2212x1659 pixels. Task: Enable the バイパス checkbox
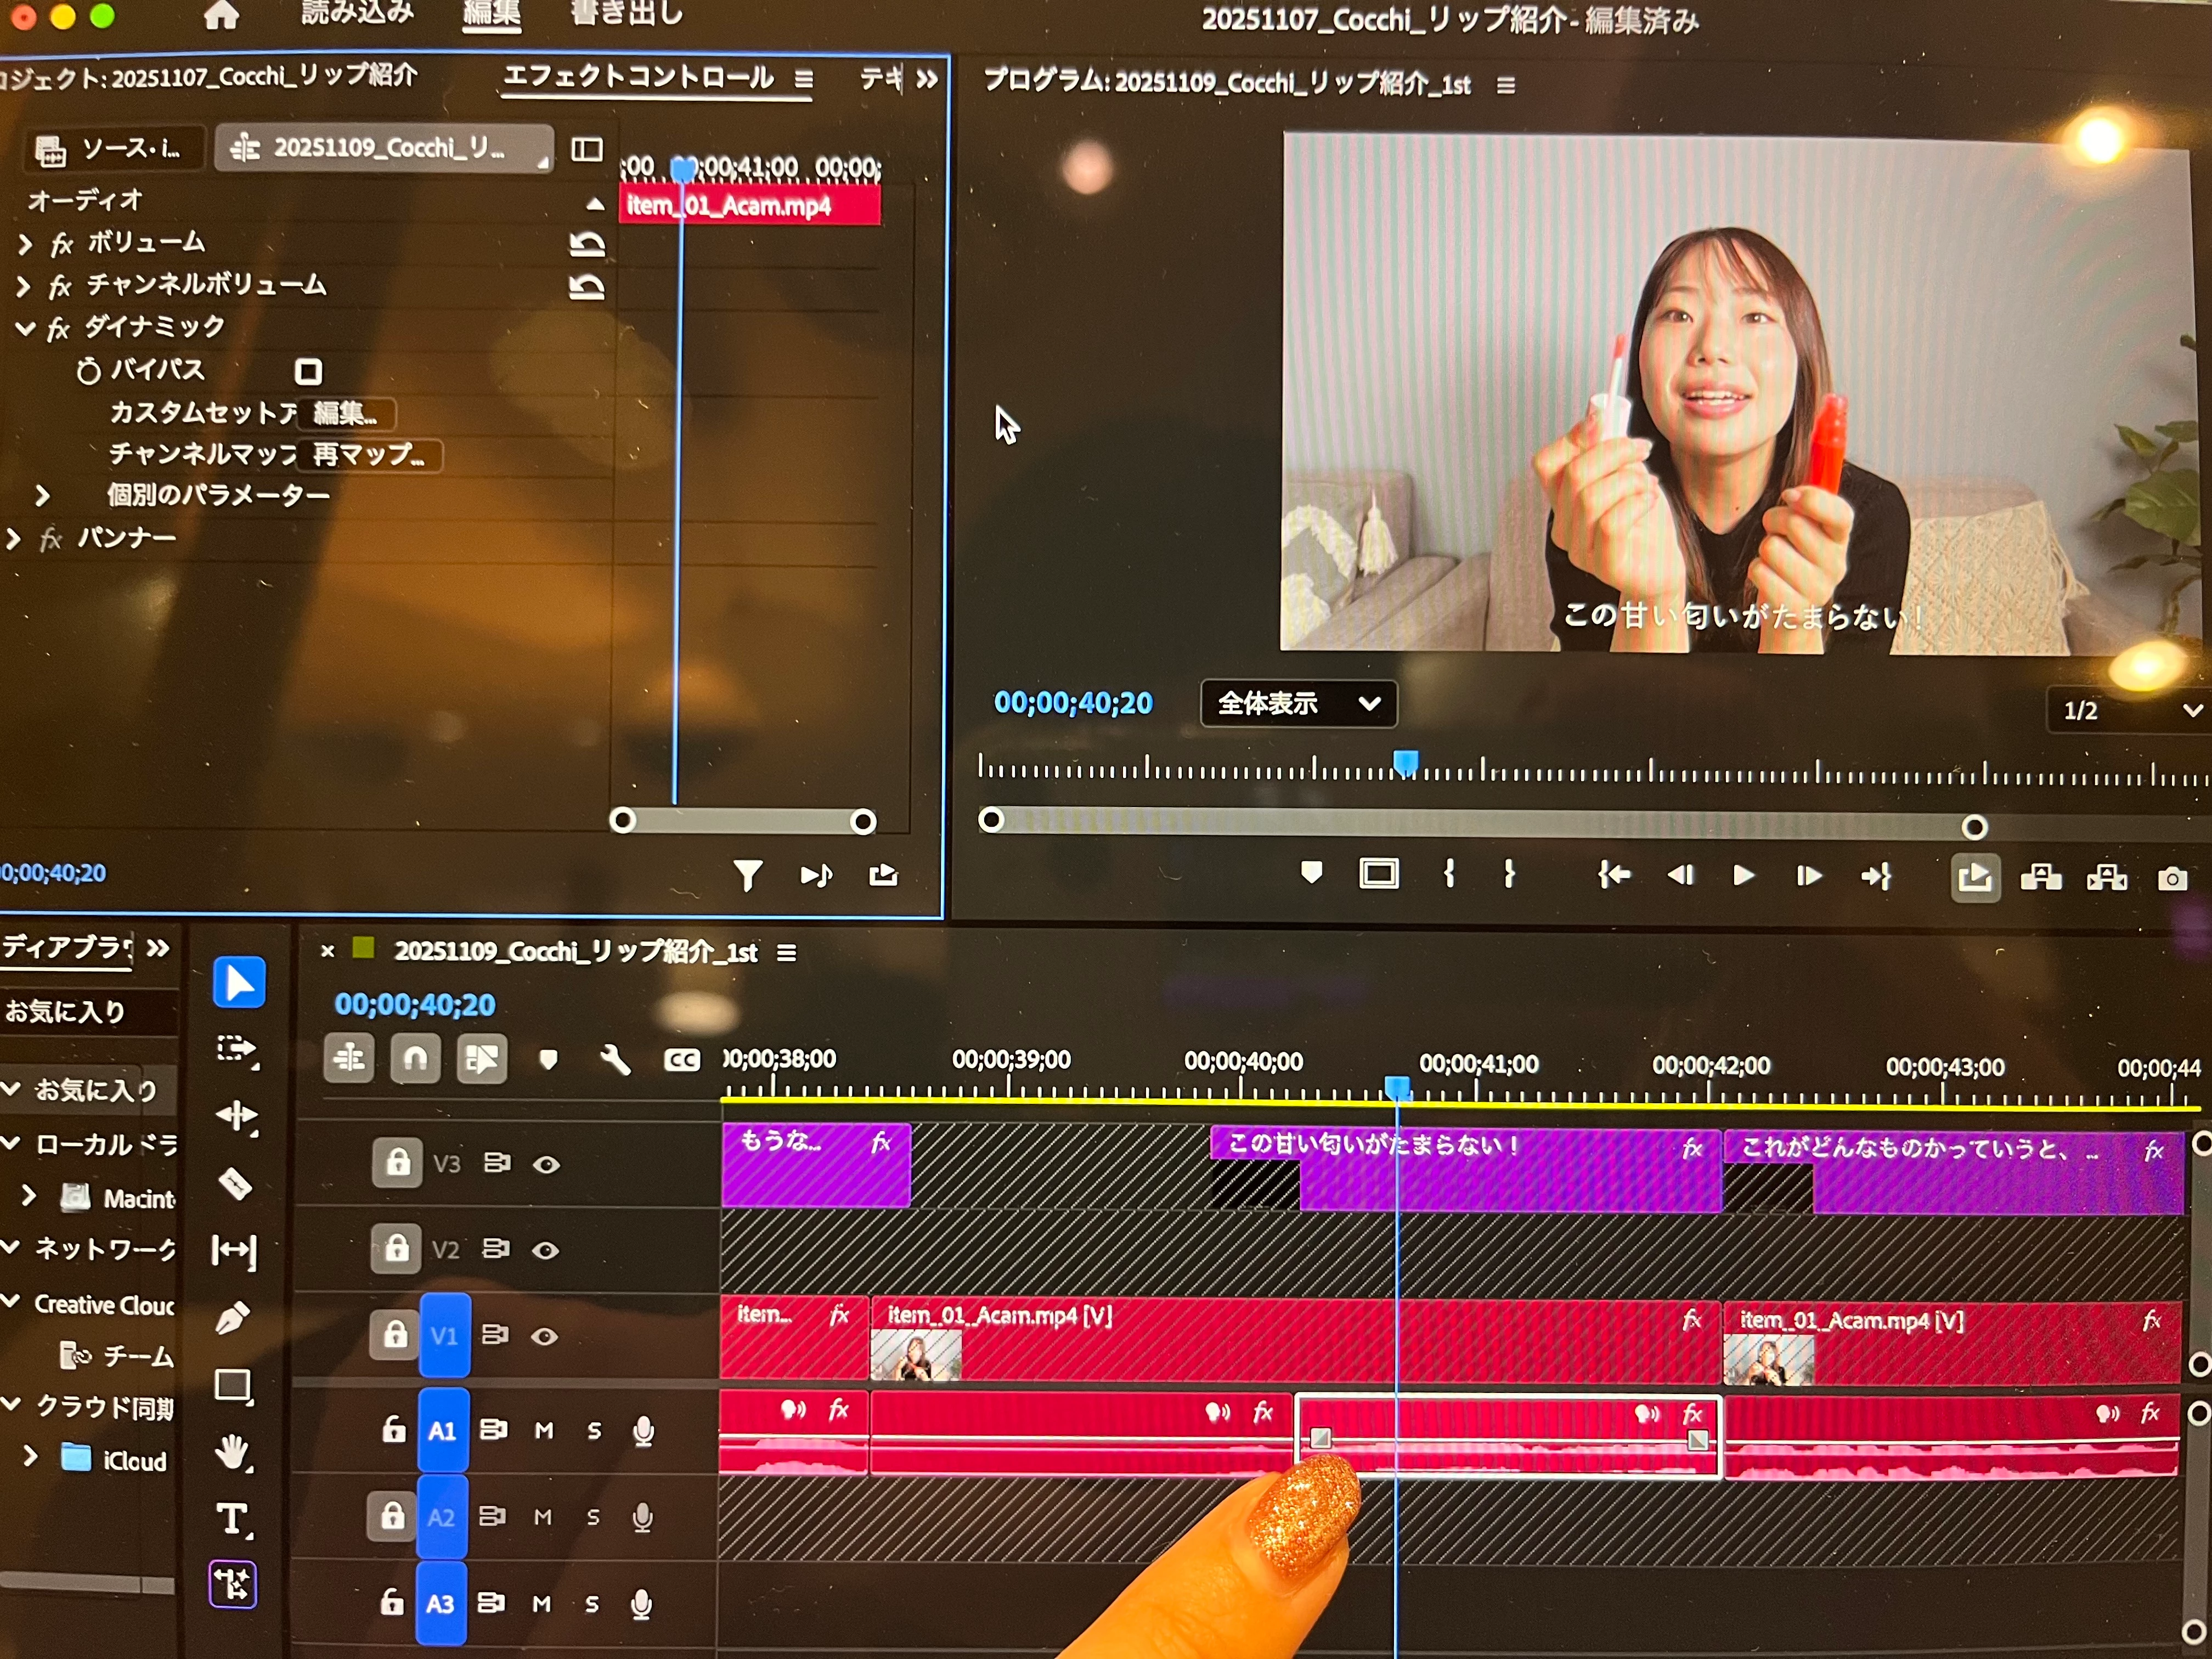(x=308, y=372)
